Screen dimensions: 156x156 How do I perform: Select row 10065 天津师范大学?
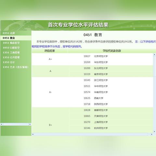(111, 116)
